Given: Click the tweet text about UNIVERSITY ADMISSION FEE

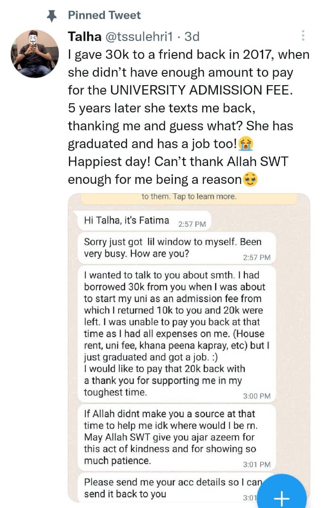Looking at the screenshot, I should [188, 117].
